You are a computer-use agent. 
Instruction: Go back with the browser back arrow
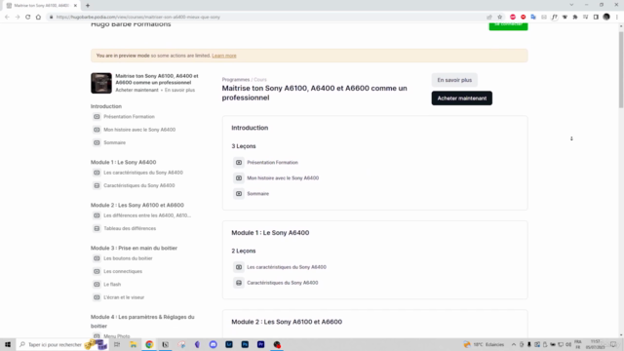click(7, 18)
